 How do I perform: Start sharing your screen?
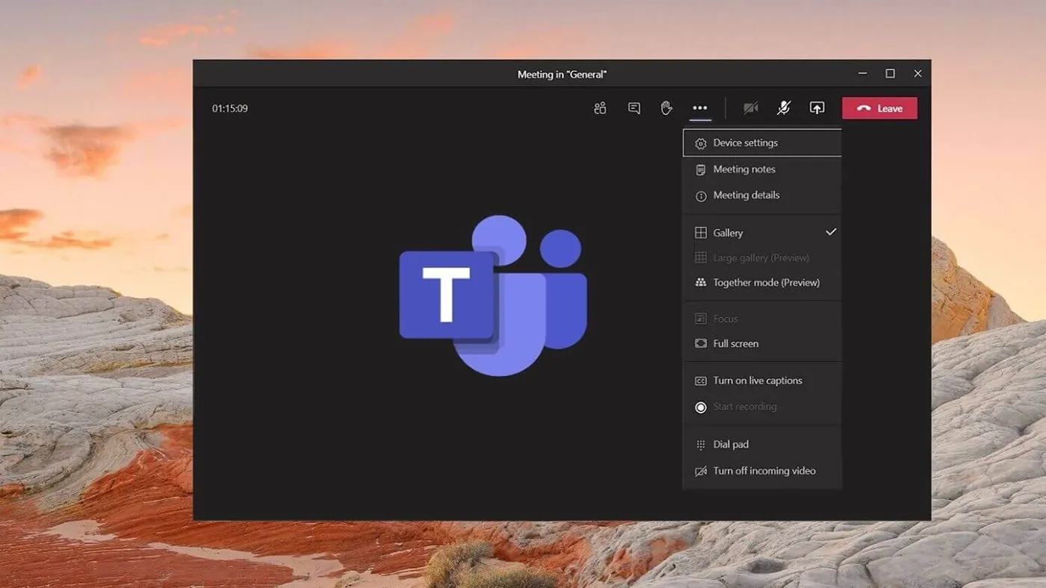(x=817, y=107)
